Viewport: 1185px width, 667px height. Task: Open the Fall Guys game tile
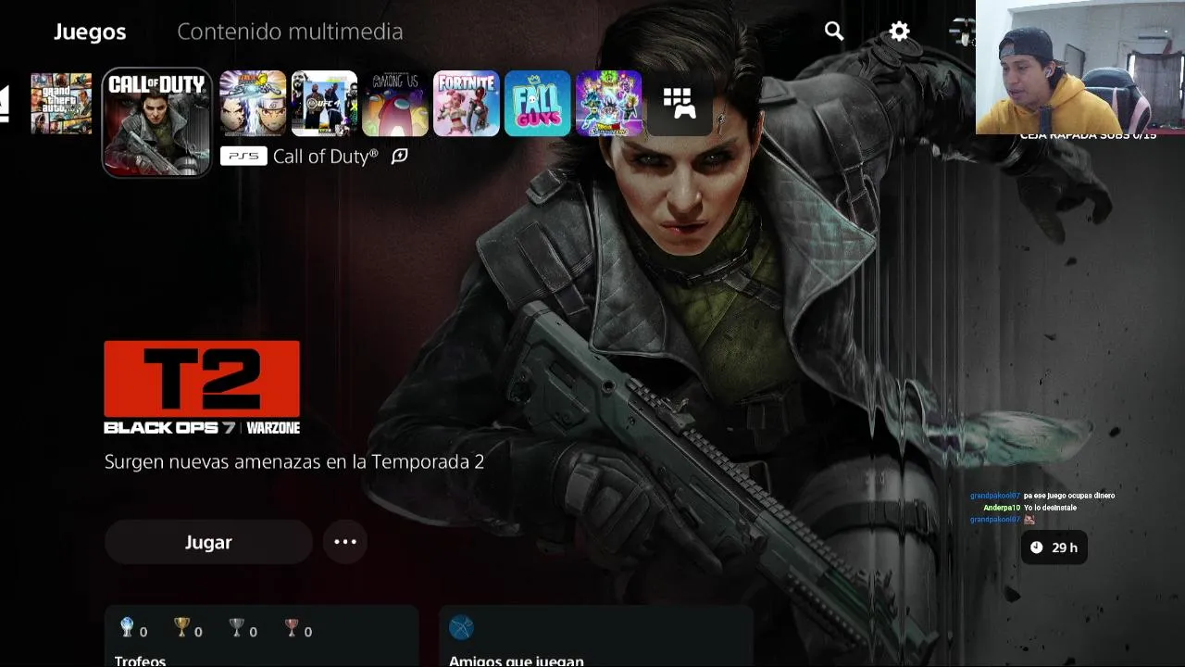click(x=538, y=104)
